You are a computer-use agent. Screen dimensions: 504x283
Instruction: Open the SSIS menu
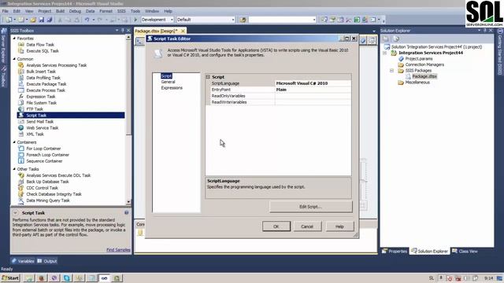pos(121,11)
